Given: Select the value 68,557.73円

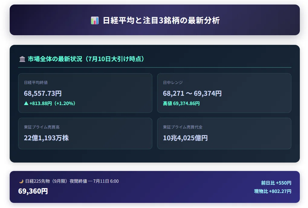Looking at the screenshot, I should coord(43,93).
